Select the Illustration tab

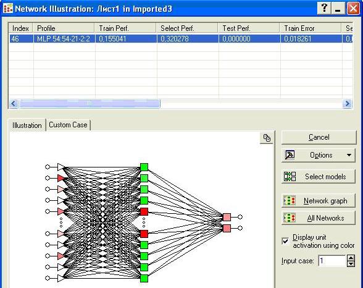27,125
